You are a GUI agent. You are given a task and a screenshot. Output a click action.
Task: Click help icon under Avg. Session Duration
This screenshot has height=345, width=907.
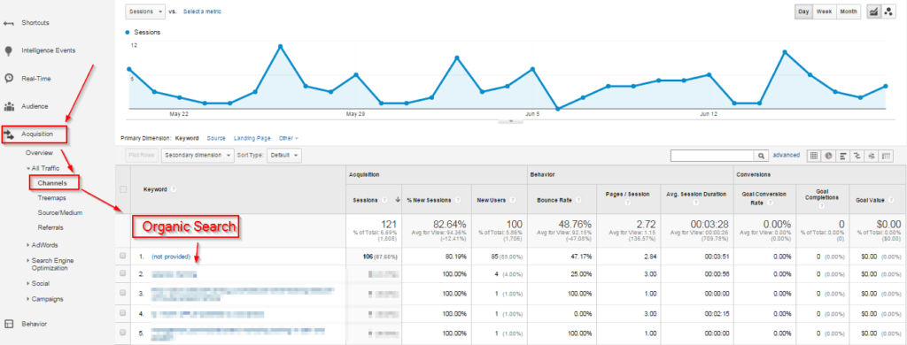coord(695,203)
